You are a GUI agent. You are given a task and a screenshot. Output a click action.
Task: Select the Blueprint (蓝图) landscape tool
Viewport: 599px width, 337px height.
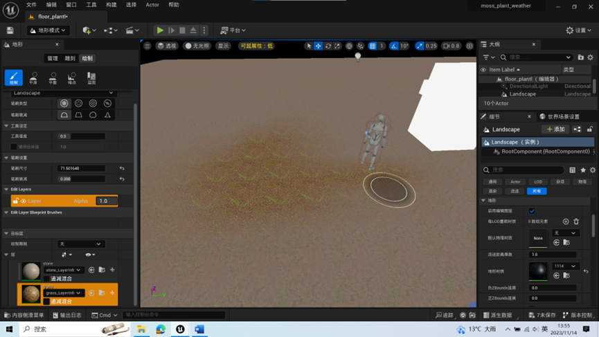click(x=91, y=78)
